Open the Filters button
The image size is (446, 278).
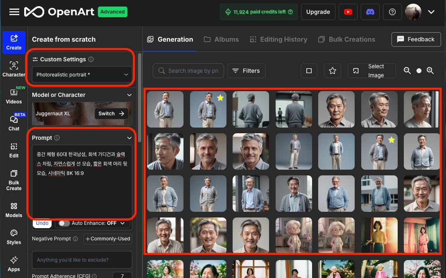[246, 71]
